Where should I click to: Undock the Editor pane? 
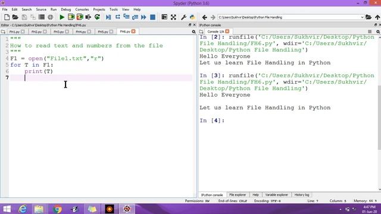click(x=190, y=25)
